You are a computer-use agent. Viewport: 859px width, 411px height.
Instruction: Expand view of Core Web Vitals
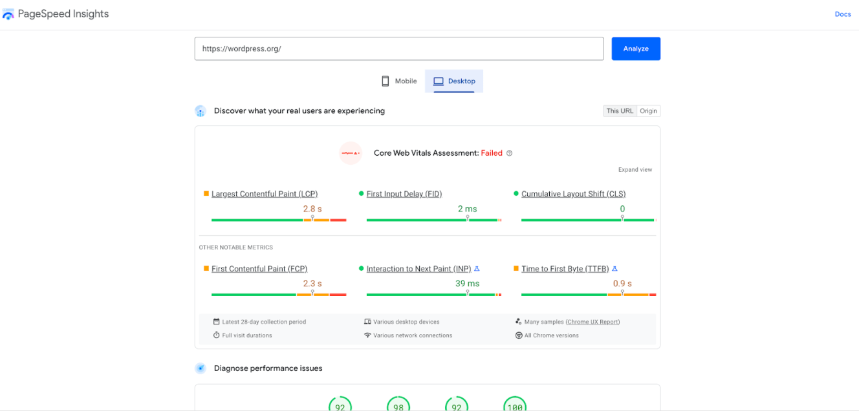635,170
